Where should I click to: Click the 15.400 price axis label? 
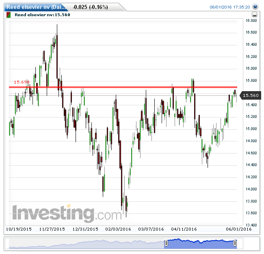tap(251, 105)
